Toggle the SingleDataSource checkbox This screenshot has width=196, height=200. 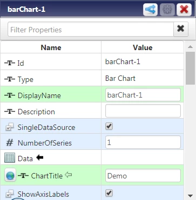point(109,126)
